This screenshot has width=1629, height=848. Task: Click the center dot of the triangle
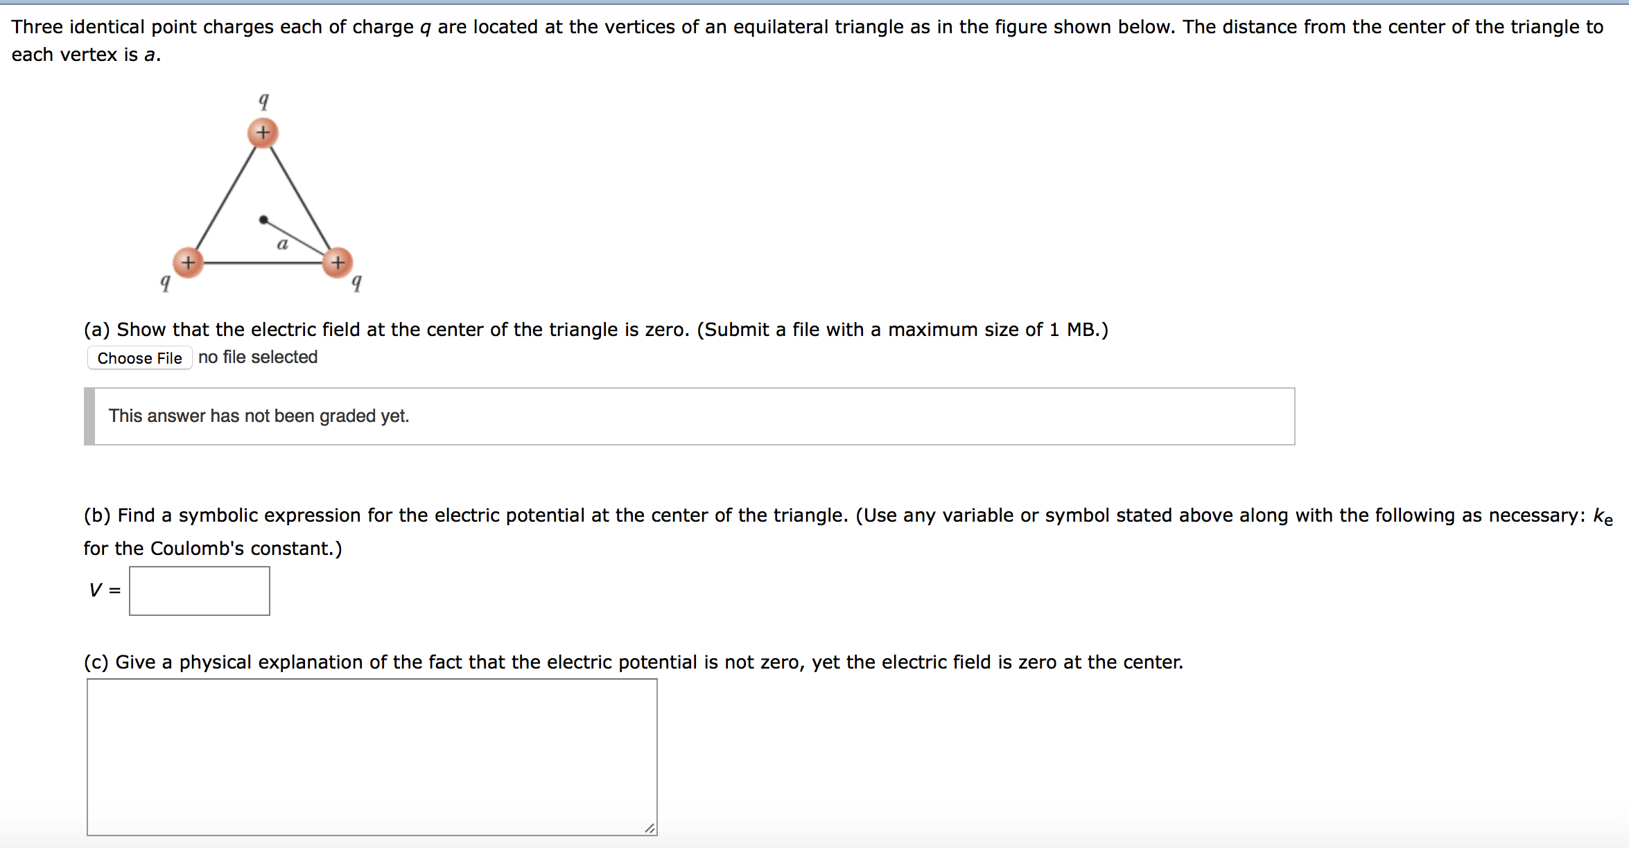(263, 220)
